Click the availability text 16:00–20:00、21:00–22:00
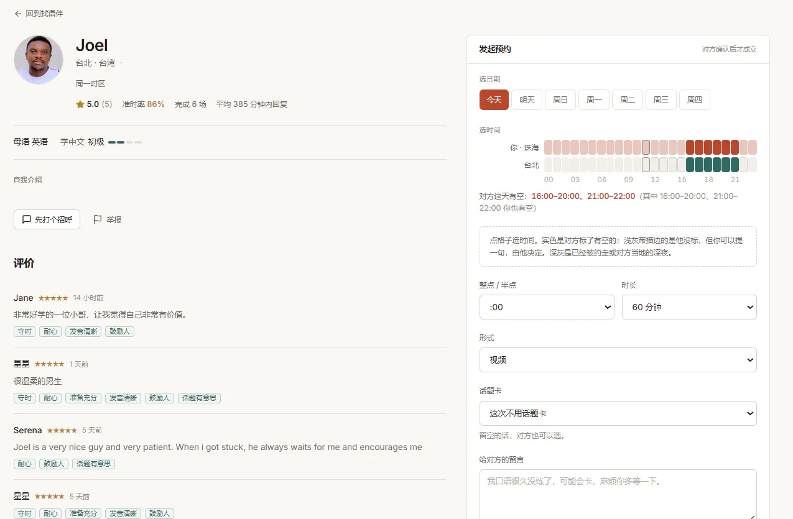 point(583,196)
